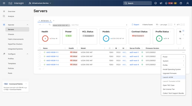Click the Health Critical donut chart
The image size is (192, 106).
click(x=45, y=38)
